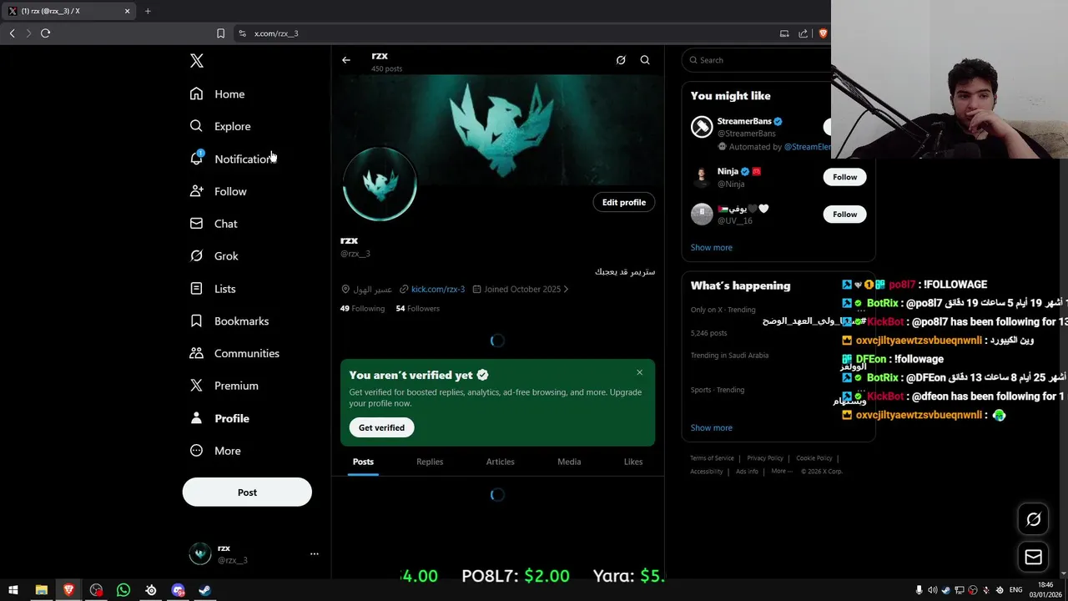This screenshot has height=601, width=1068.
Task: Switch to the Likes tab
Action: coord(633,462)
